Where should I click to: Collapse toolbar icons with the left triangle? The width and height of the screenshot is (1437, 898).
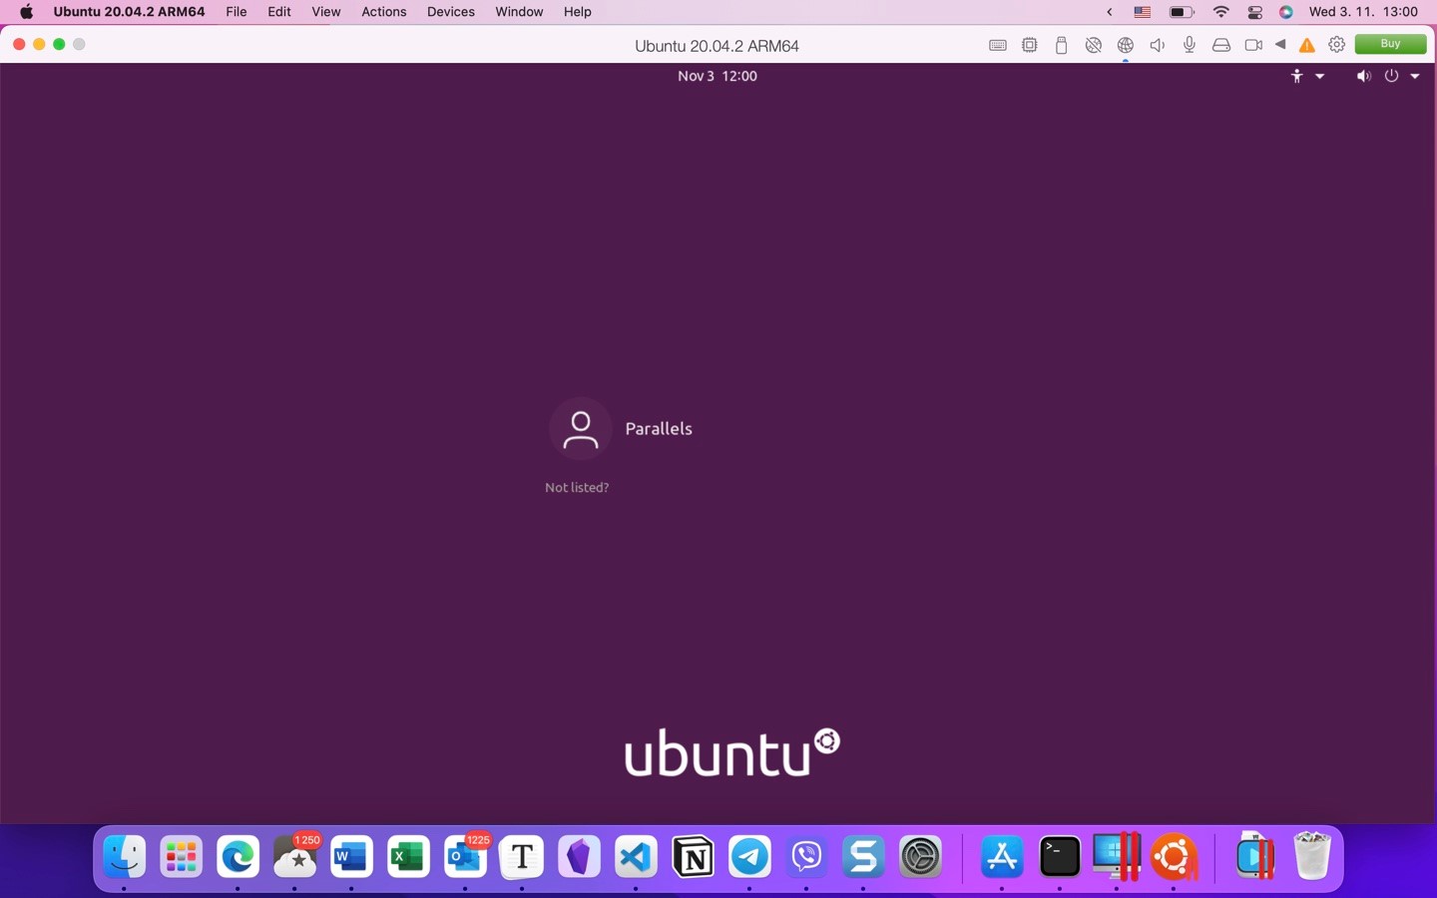click(x=1280, y=44)
